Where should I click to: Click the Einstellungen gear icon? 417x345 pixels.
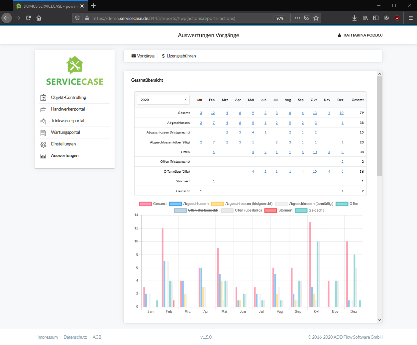tap(43, 144)
